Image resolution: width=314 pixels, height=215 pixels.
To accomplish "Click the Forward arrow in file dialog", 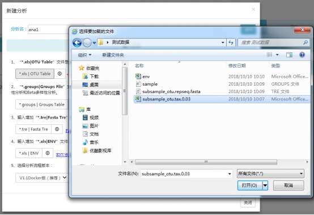I will (87, 43).
